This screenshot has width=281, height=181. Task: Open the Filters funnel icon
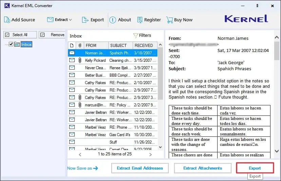(x=135, y=35)
